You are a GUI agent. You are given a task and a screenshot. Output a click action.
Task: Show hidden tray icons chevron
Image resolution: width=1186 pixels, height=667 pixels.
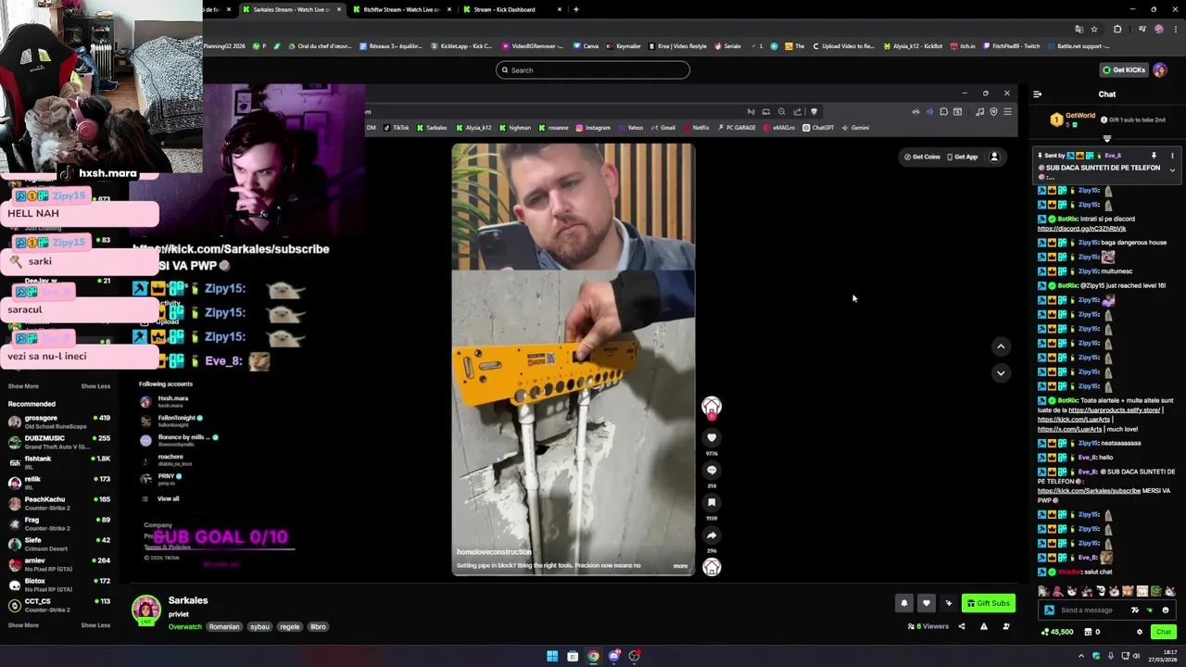[1081, 656]
